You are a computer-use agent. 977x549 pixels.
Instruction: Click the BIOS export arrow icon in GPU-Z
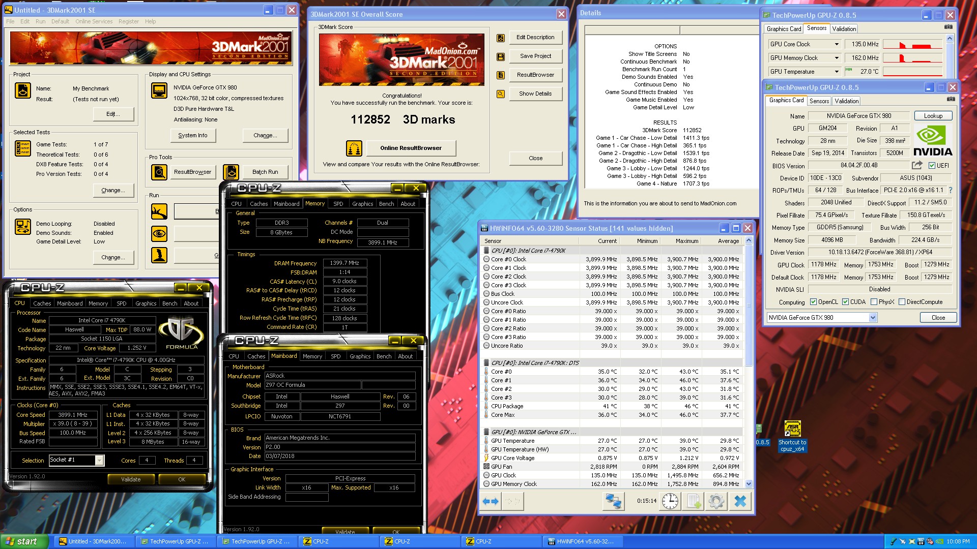pos(917,165)
